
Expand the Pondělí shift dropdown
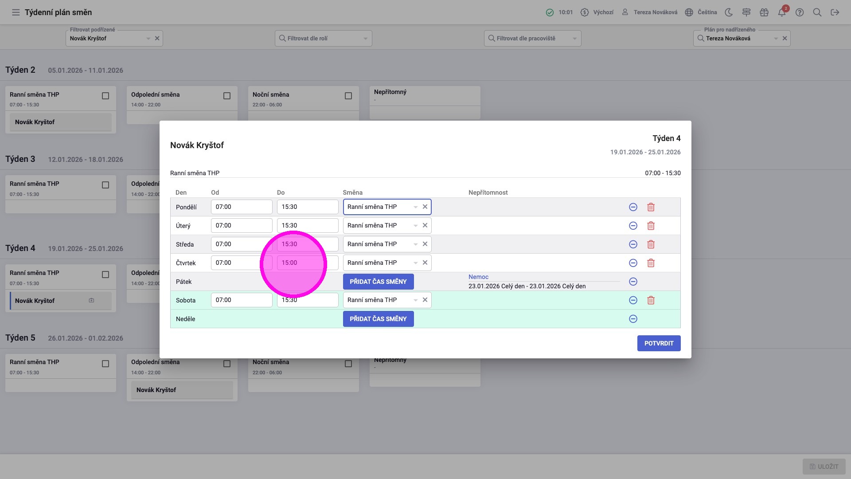pos(415,207)
